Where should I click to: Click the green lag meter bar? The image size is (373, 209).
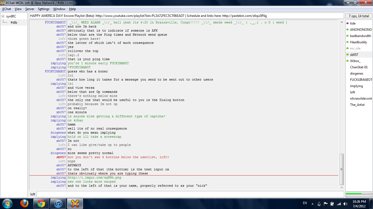coord(354,193)
